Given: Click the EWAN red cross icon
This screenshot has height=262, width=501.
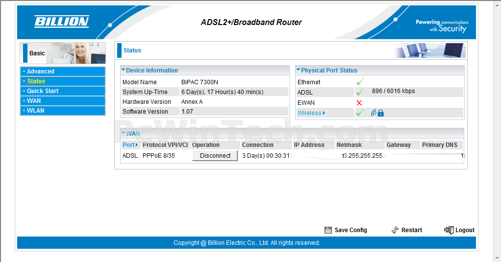Looking at the screenshot, I should [359, 103].
